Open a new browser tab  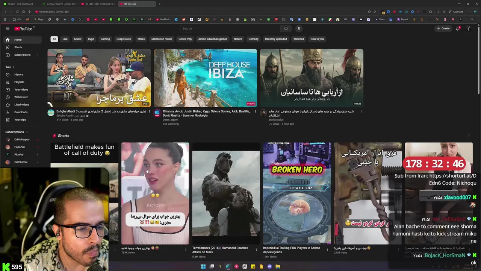pyautogui.click(x=159, y=4)
